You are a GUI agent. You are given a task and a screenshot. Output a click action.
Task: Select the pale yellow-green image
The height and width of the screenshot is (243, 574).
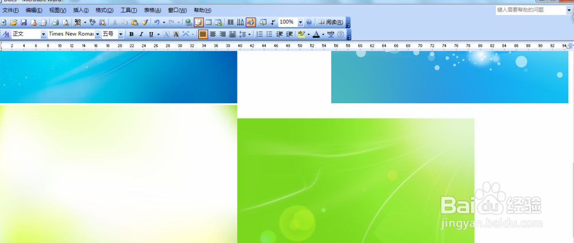tap(119, 174)
